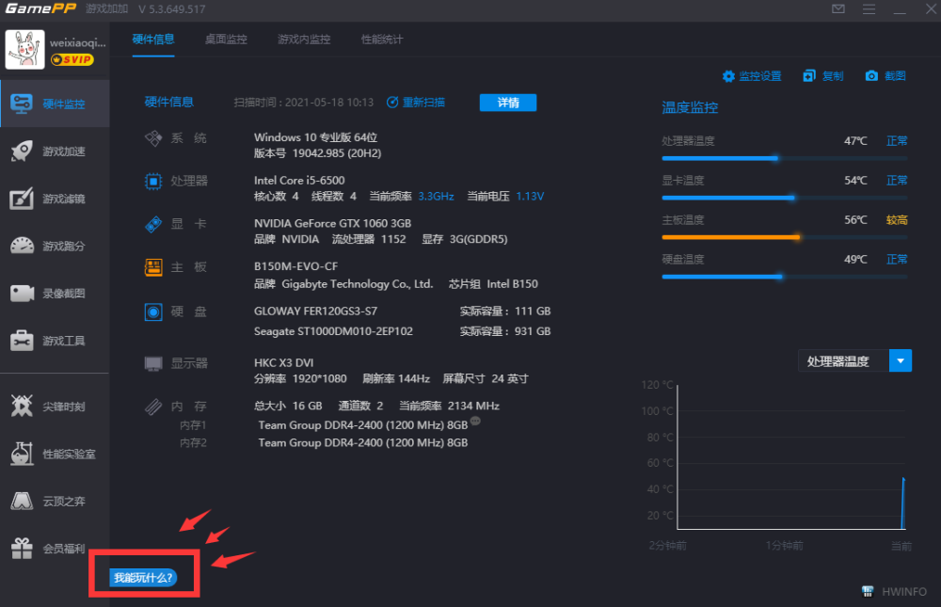Click the 复制 copy icon
Viewport: 941px width, 607px height.
(x=809, y=76)
